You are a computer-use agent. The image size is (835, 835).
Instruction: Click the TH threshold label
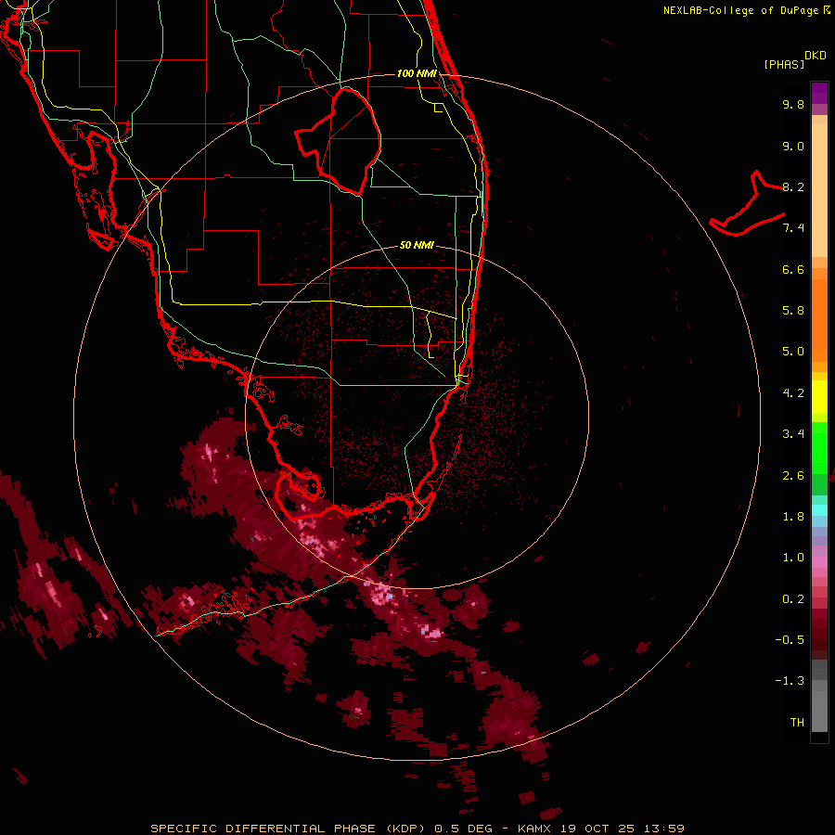tap(797, 723)
